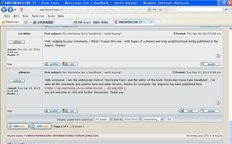Click the "Page 1 of 1" text

(x=61, y=126)
